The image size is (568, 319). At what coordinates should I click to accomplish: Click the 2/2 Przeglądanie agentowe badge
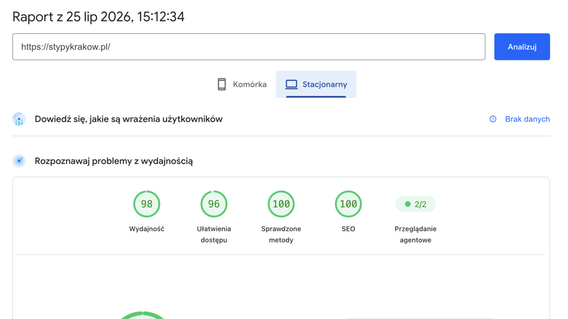(415, 204)
